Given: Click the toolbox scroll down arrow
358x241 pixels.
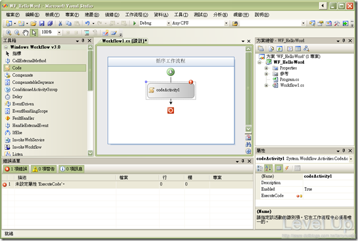Looking at the screenshot, I should pyautogui.click(x=90, y=153).
